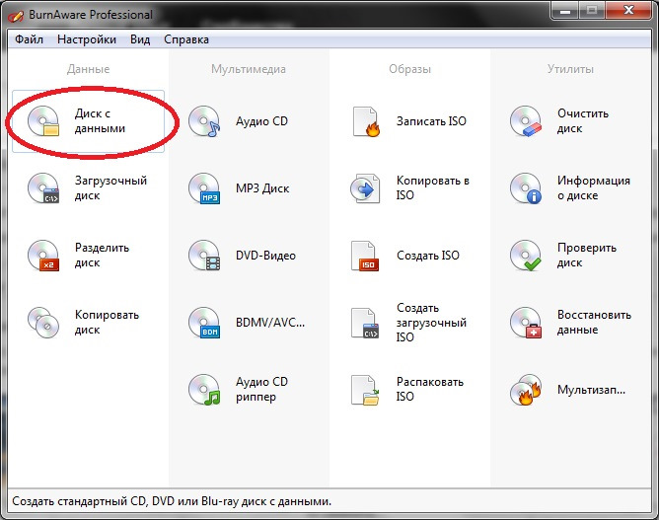Click the Создать загрузочный ISO label

432,323
